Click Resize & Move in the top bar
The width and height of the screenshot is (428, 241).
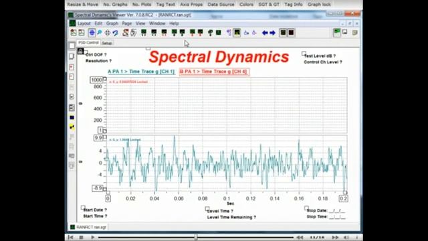tap(83, 5)
